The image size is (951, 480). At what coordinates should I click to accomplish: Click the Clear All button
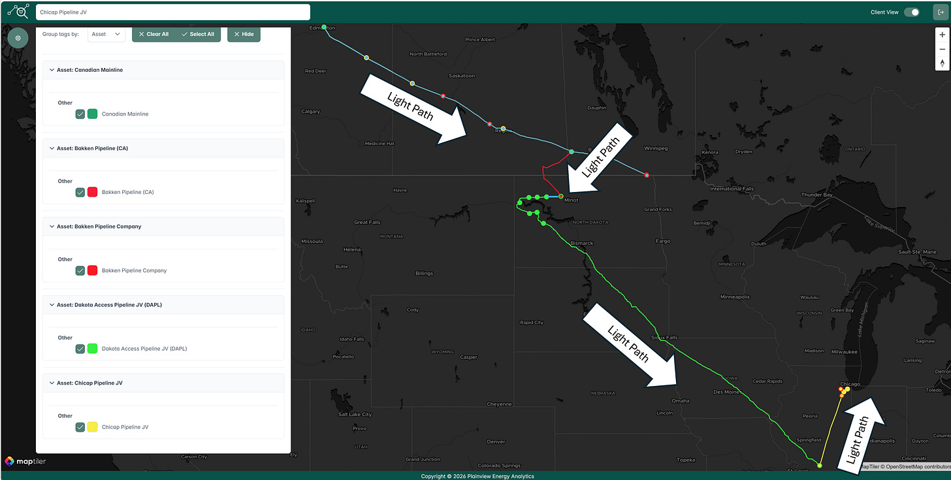[153, 34]
